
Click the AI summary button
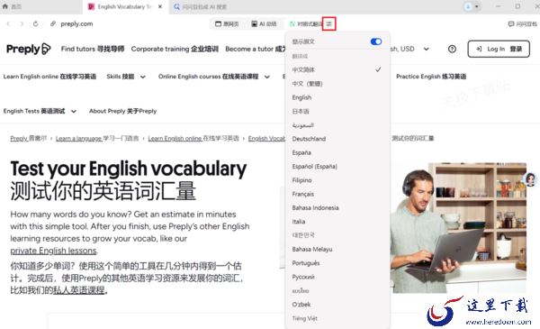coord(264,23)
